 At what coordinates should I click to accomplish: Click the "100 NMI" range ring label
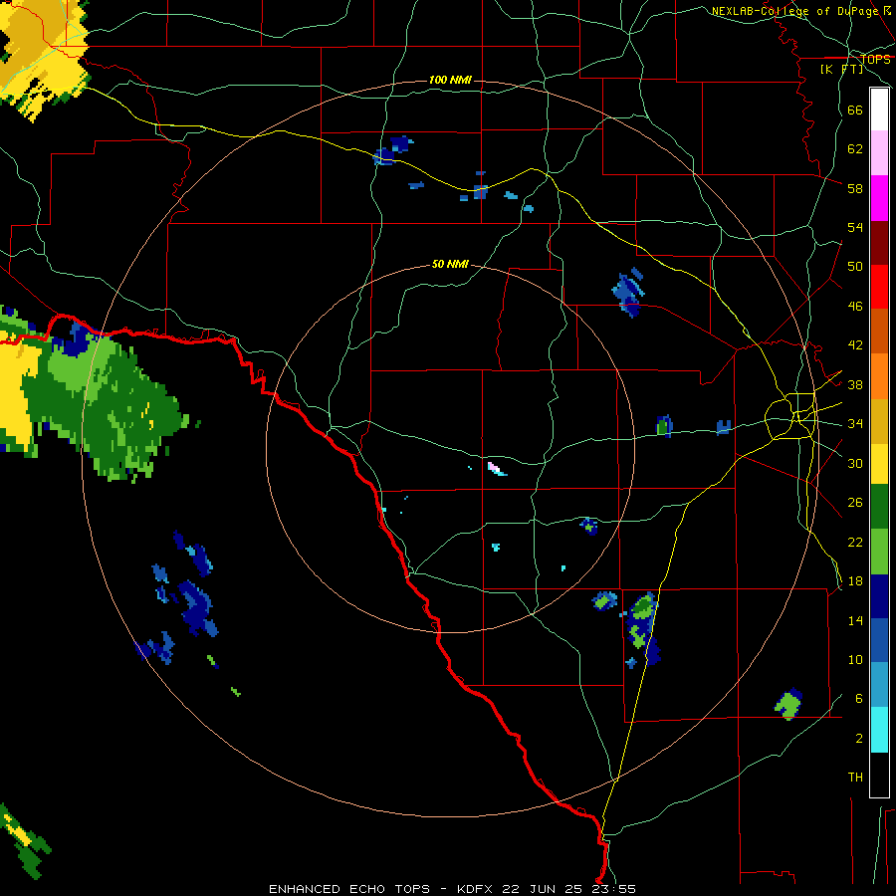click(450, 80)
